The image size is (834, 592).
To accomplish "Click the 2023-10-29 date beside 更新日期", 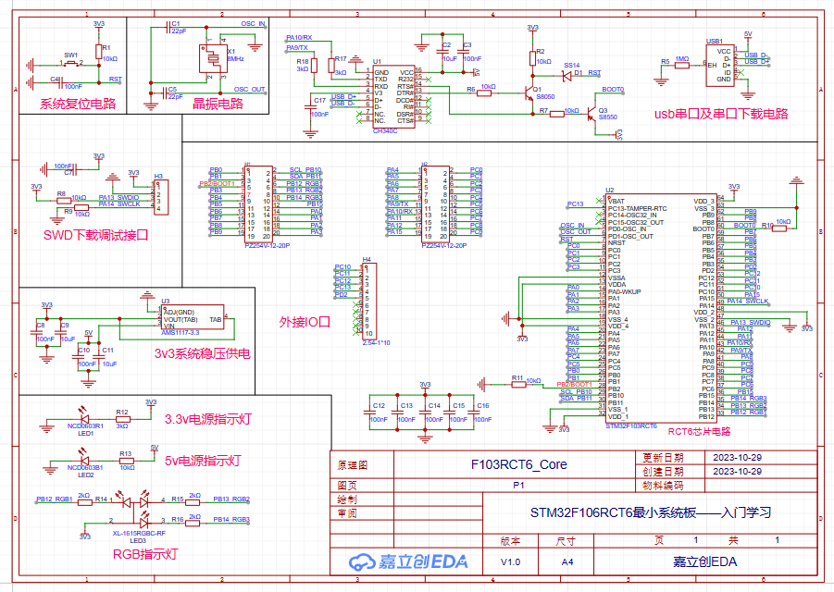I will pos(737,458).
